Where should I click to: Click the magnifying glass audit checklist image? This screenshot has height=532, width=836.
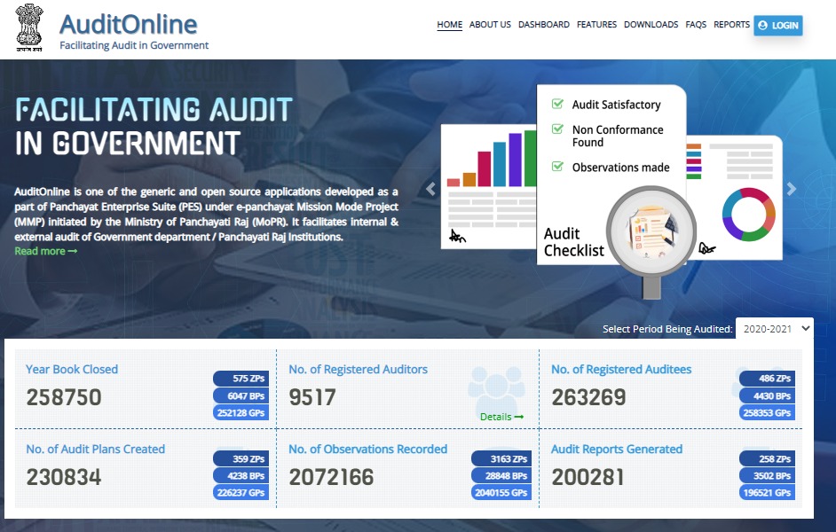(651, 241)
